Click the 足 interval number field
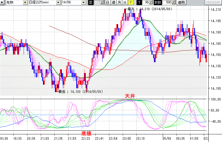Screen dimensions: 222x142 [97, 3]
